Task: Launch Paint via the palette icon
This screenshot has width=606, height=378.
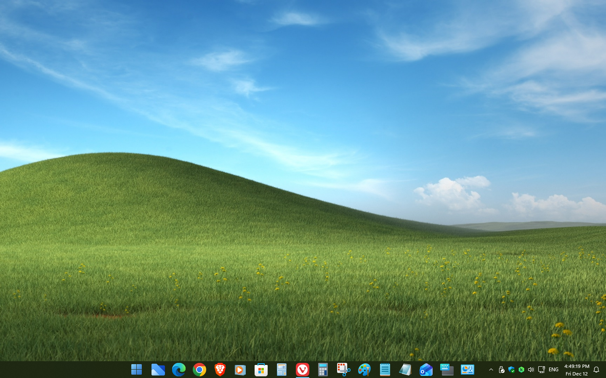Action: point(364,370)
